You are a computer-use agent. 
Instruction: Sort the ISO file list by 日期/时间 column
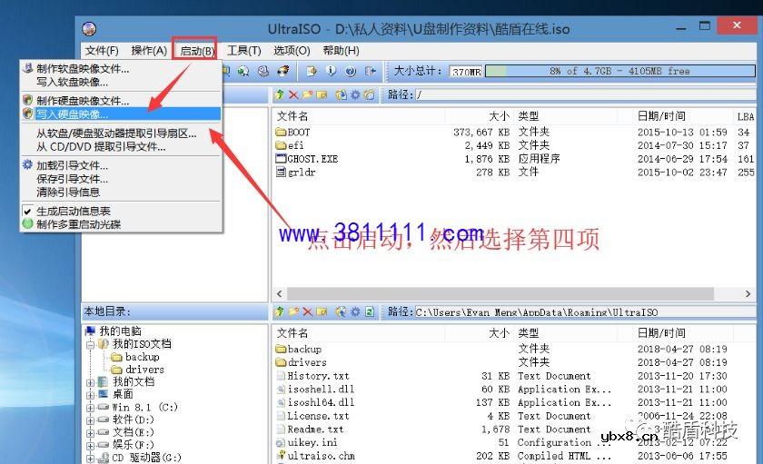tap(661, 116)
